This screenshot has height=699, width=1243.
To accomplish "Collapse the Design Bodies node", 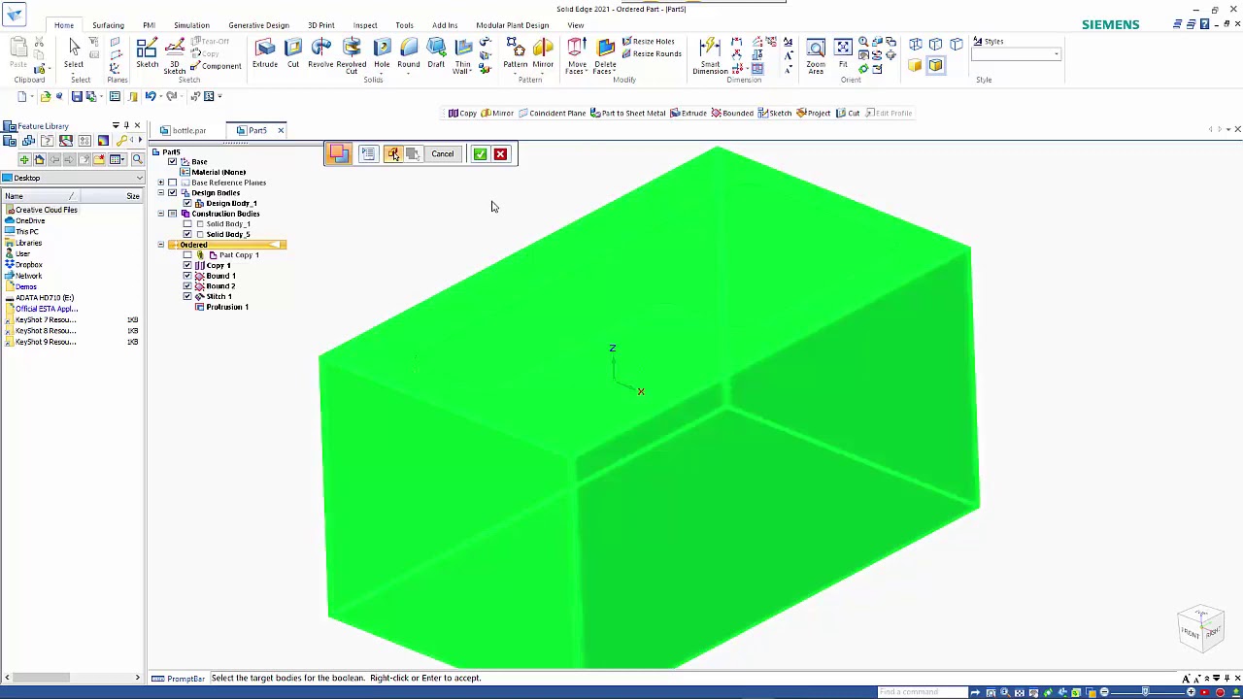I will coord(161,193).
